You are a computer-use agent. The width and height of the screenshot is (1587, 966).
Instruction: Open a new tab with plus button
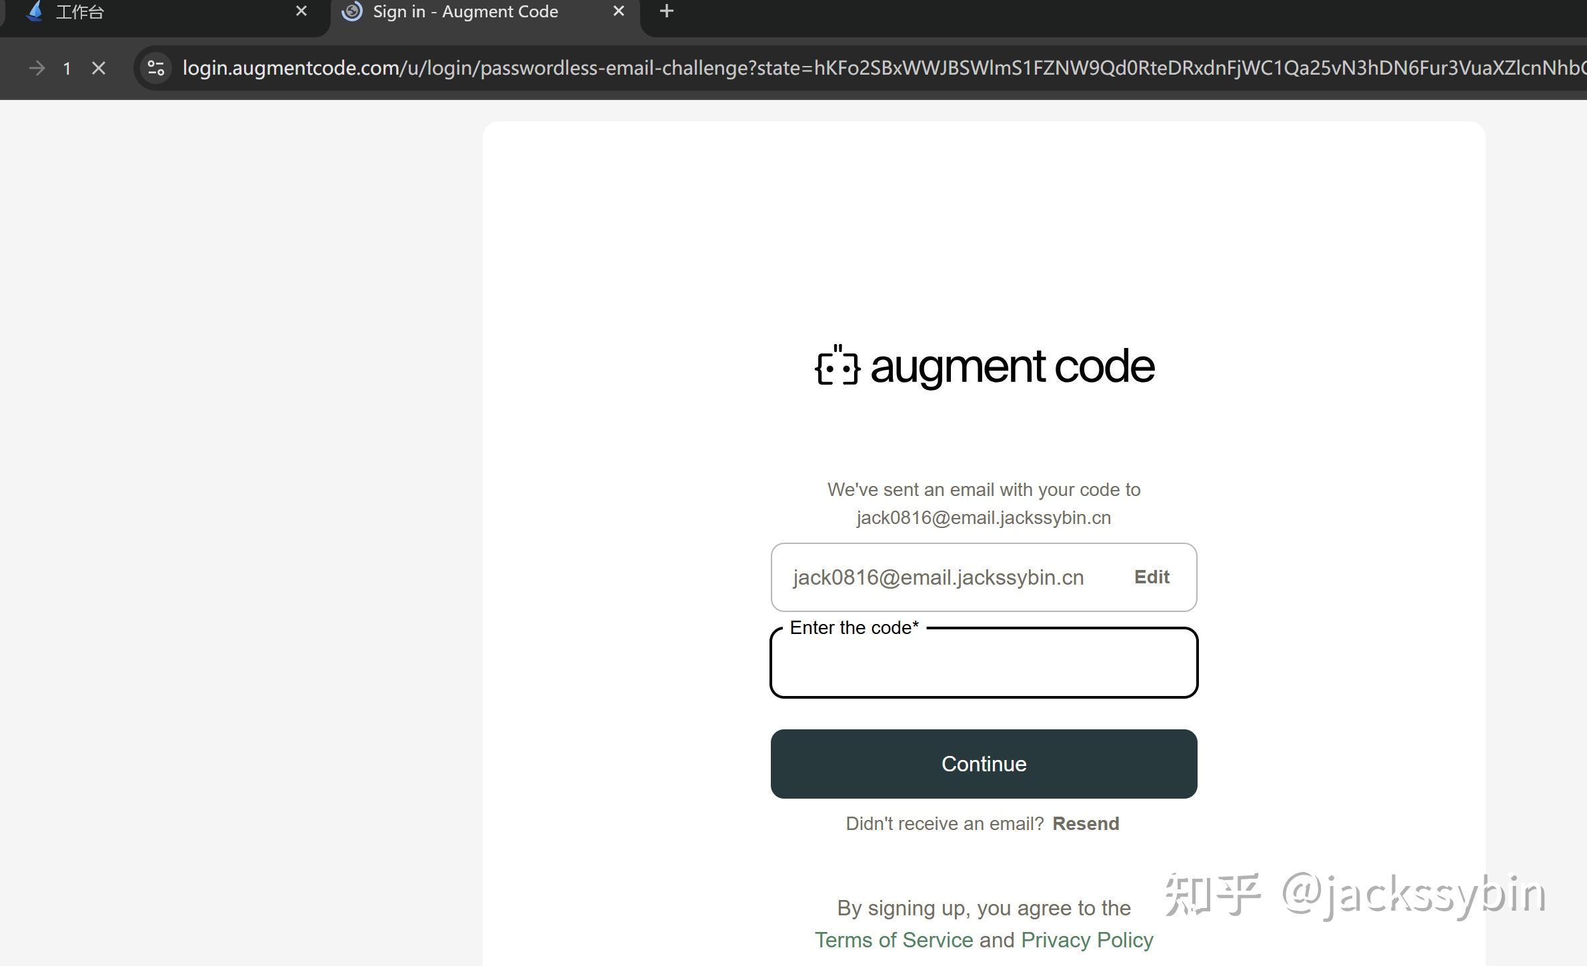pos(666,11)
